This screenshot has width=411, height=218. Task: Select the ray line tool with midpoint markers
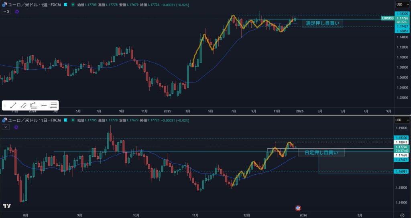click(23, 105)
